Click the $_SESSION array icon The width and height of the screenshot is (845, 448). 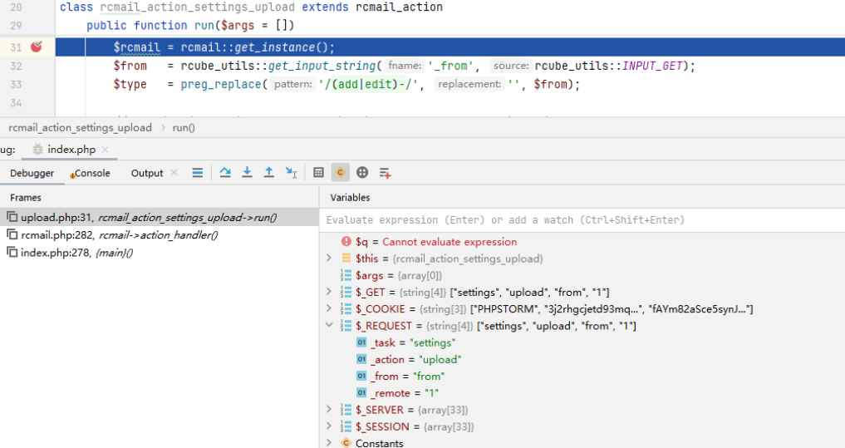346,426
